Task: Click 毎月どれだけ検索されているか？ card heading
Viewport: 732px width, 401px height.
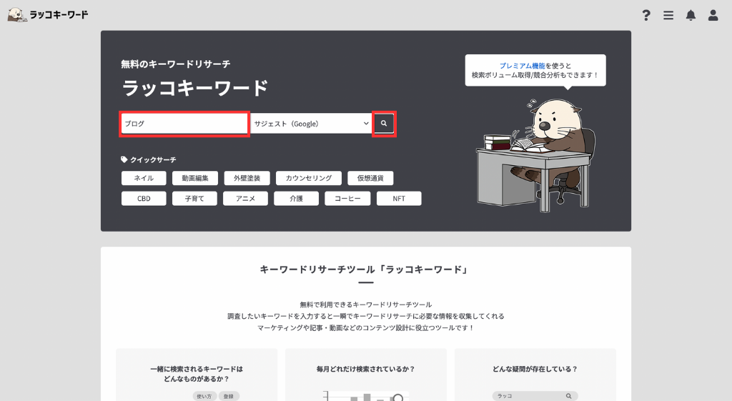Action: 365,369
